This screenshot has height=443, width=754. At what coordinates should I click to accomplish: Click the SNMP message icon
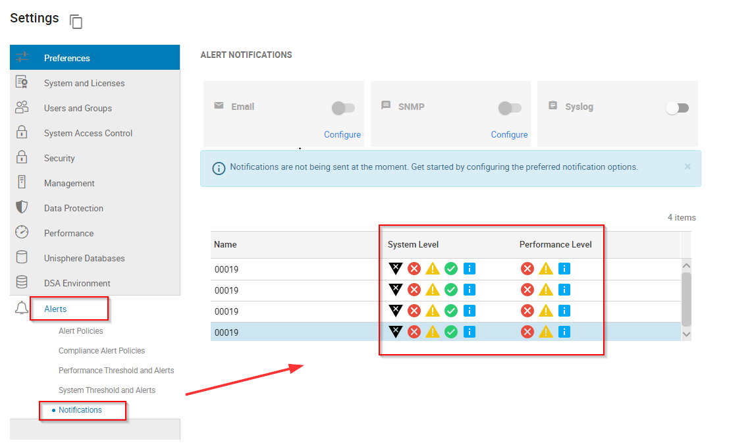click(x=386, y=105)
